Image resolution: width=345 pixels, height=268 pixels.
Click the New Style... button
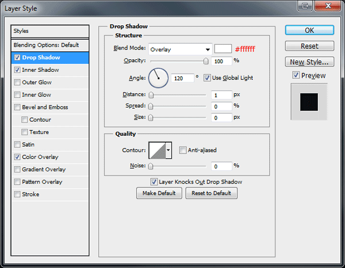pyautogui.click(x=309, y=62)
